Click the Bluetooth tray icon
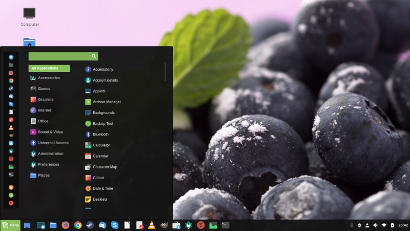410x231 pixels. pos(352,225)
